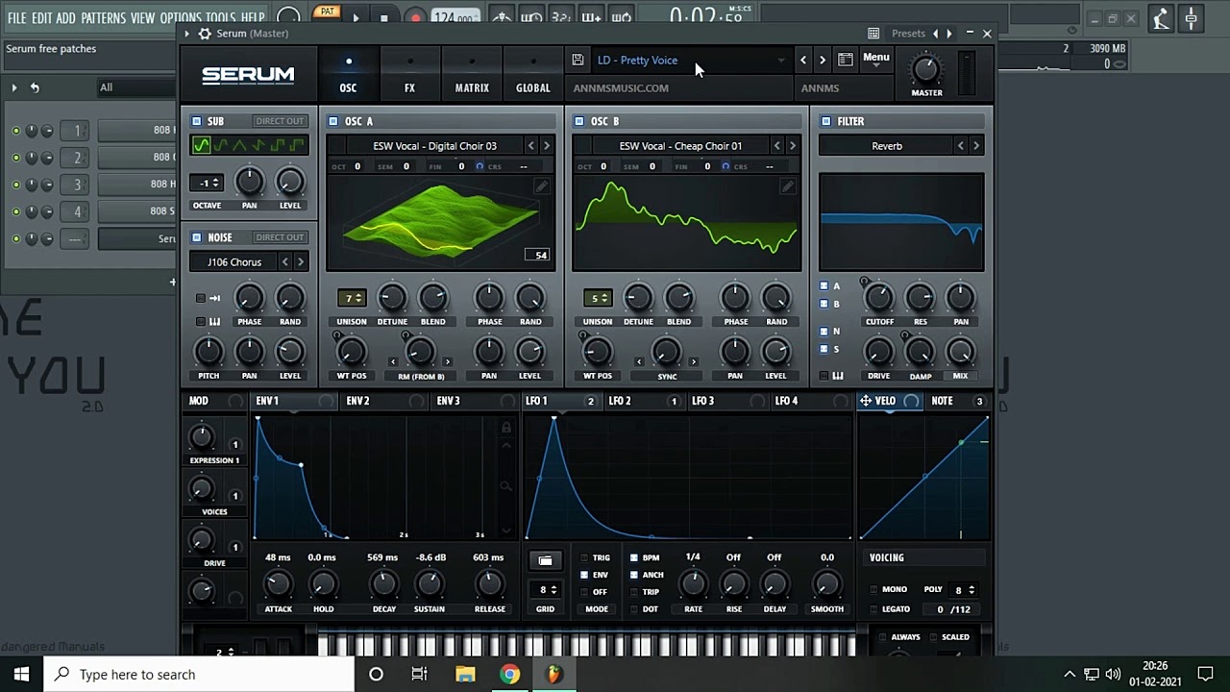This screenshot has height=692, width=1230.
Task: Click the Windows search box
Action: tap(200, 675)
